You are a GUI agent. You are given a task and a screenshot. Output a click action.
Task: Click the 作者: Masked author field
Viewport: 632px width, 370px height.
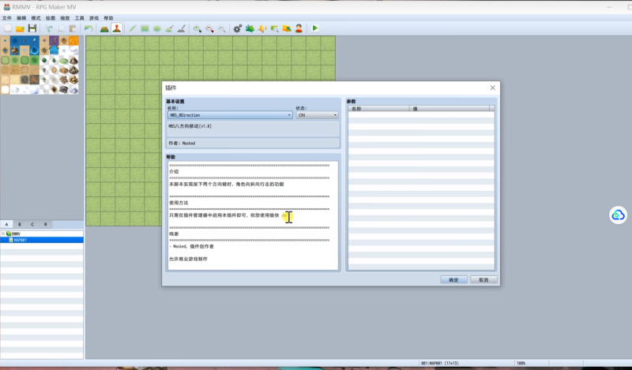click(253, 144)
